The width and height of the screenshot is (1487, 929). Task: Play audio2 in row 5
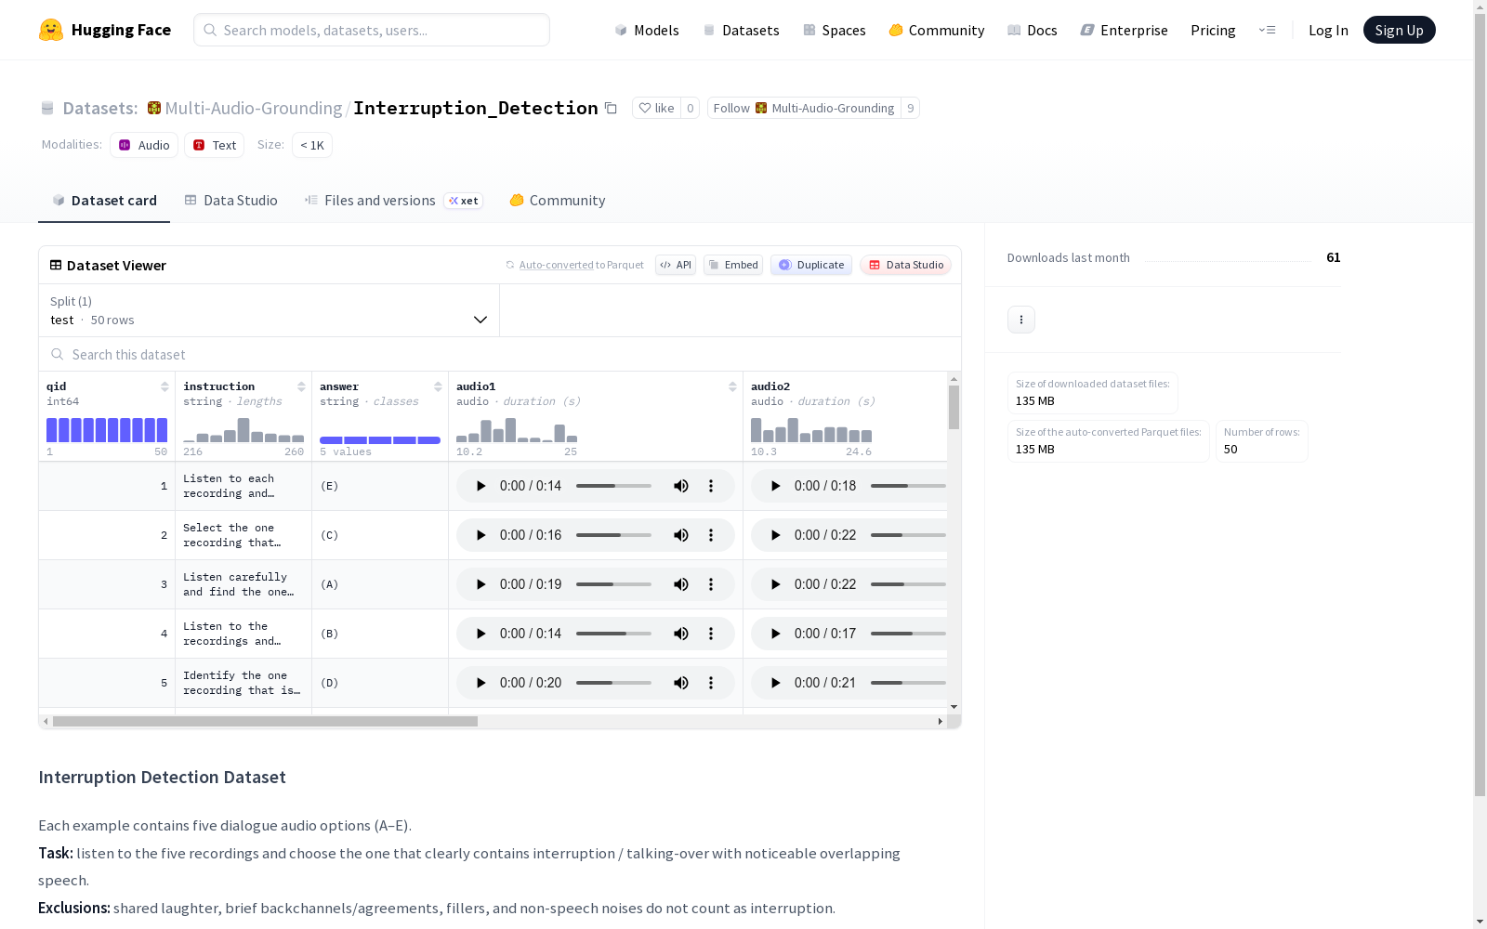click(x=775, y=683)
